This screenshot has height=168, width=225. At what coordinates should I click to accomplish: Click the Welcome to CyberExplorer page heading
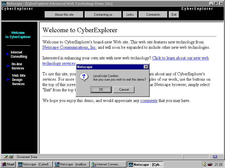point(80,30)
